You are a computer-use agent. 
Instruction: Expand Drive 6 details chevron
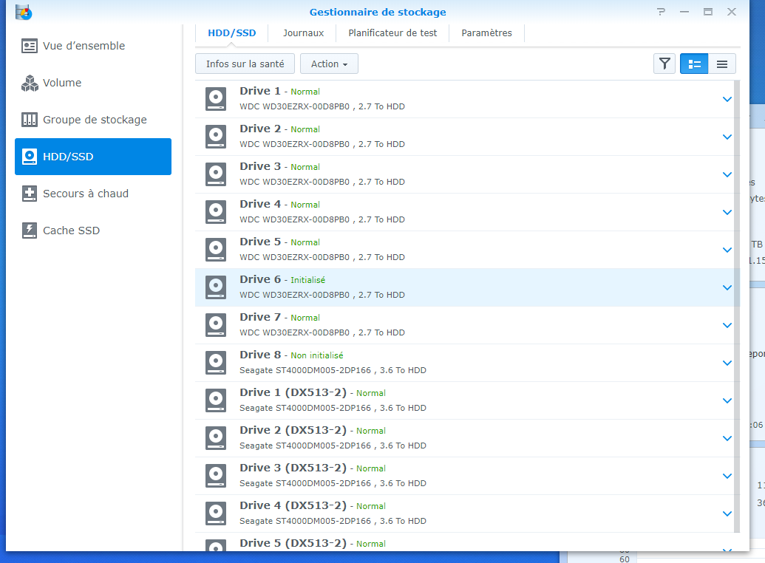coord(727,287)
